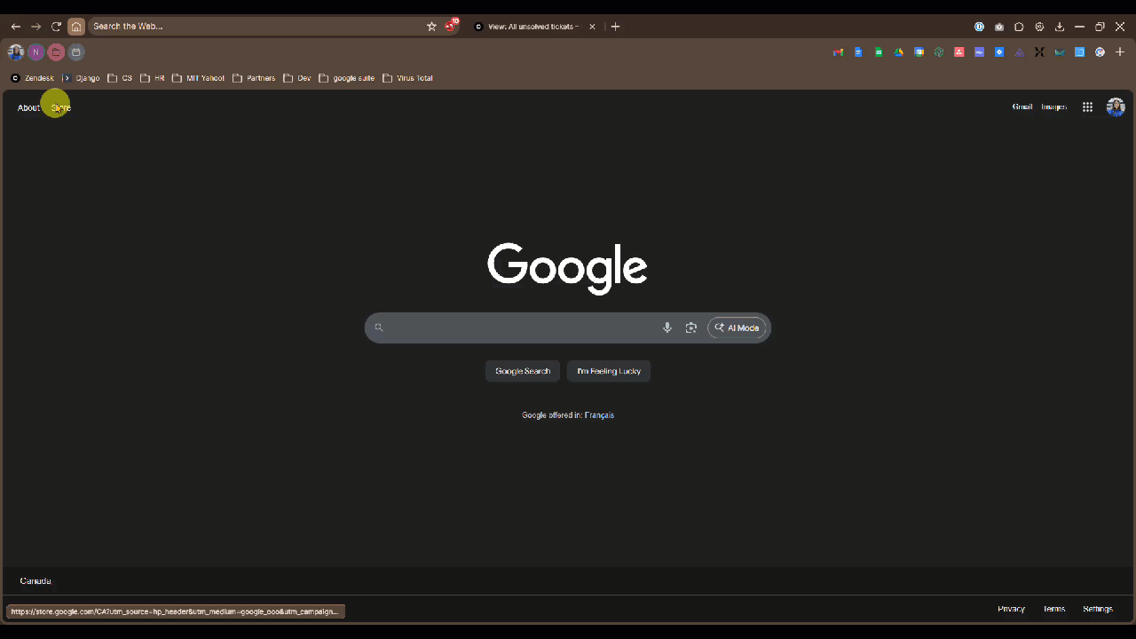The image size is (1136, 639).
Task: Click I'm Feeling Lucky button
Action: [609, 371]
